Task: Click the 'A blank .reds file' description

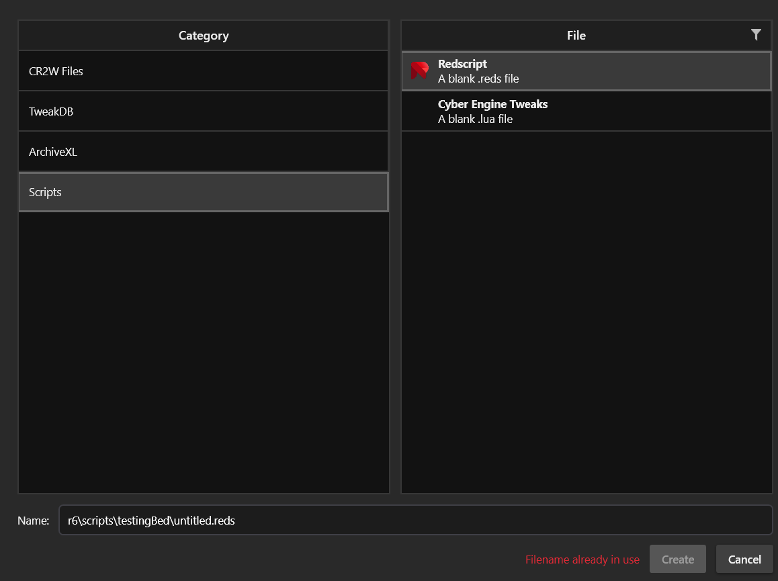Action: coord(478,79)
